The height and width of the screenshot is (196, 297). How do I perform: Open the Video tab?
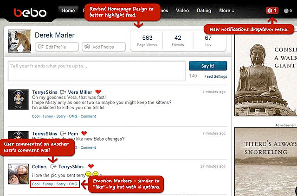click(182, 11)
